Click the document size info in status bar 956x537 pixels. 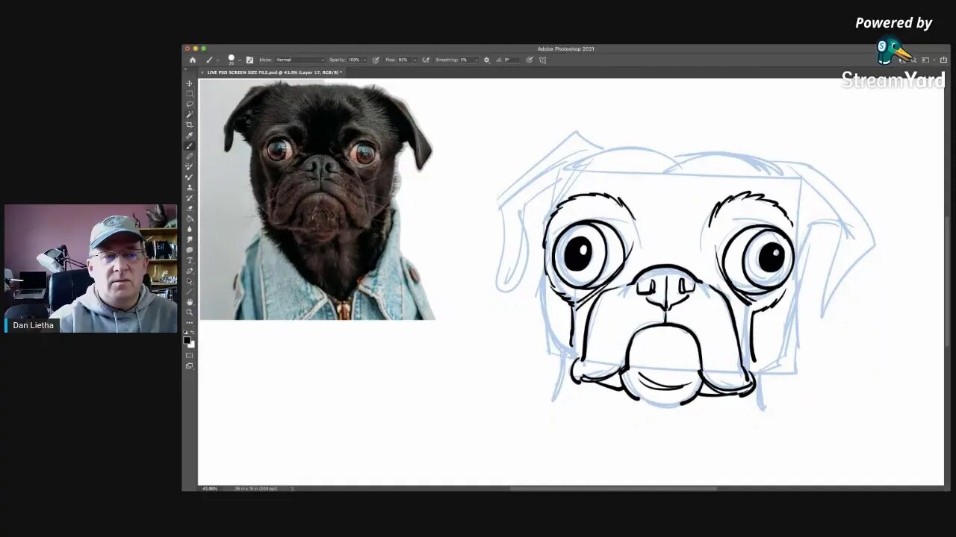click(255, 489)
